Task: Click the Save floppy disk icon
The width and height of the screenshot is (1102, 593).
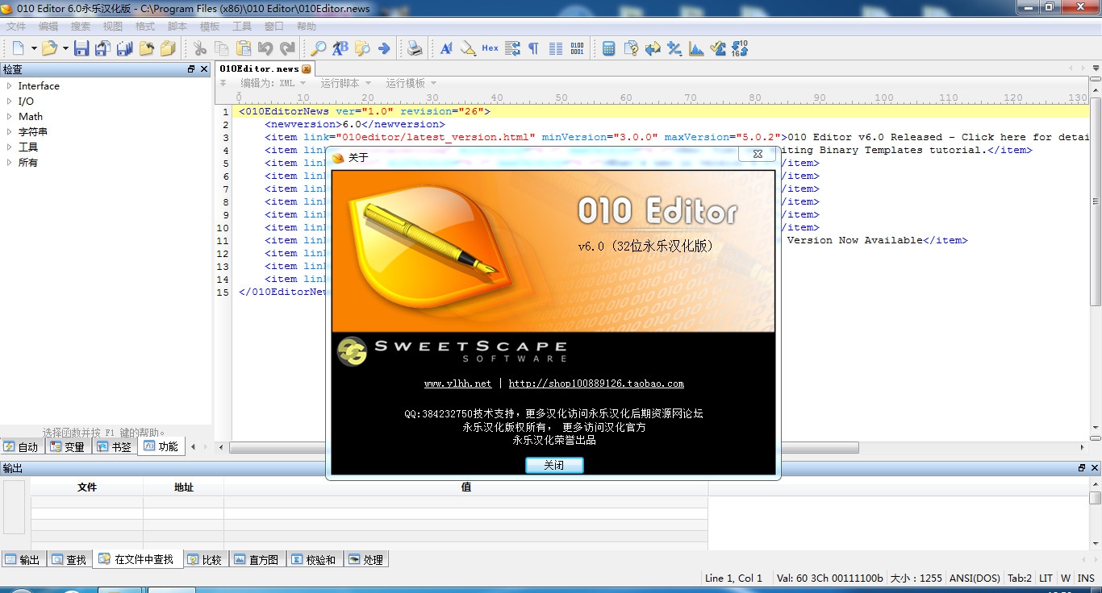Action: pyautogui.click(x=81, y=48)
